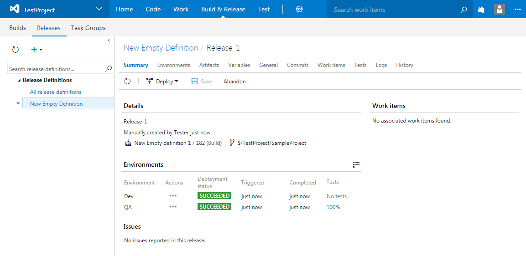This screenshot has width=526, height=256.
Task: Refresh the release summary view
Action: click(128, 81)
